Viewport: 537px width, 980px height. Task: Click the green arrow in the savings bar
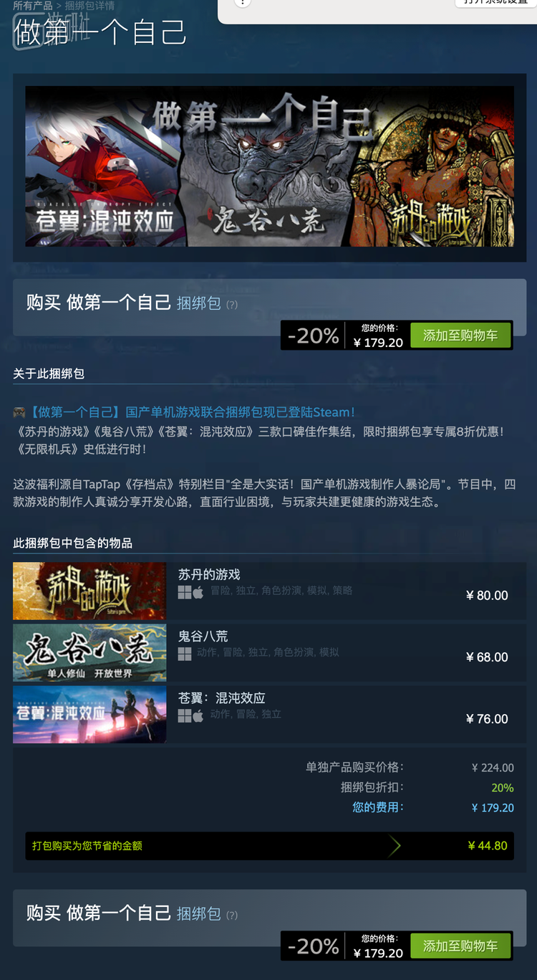pyautogui.click(x=394, y=846)
